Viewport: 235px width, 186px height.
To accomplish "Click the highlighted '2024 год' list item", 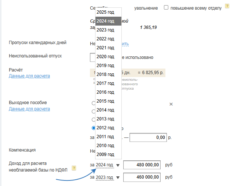I will point(105,21).
